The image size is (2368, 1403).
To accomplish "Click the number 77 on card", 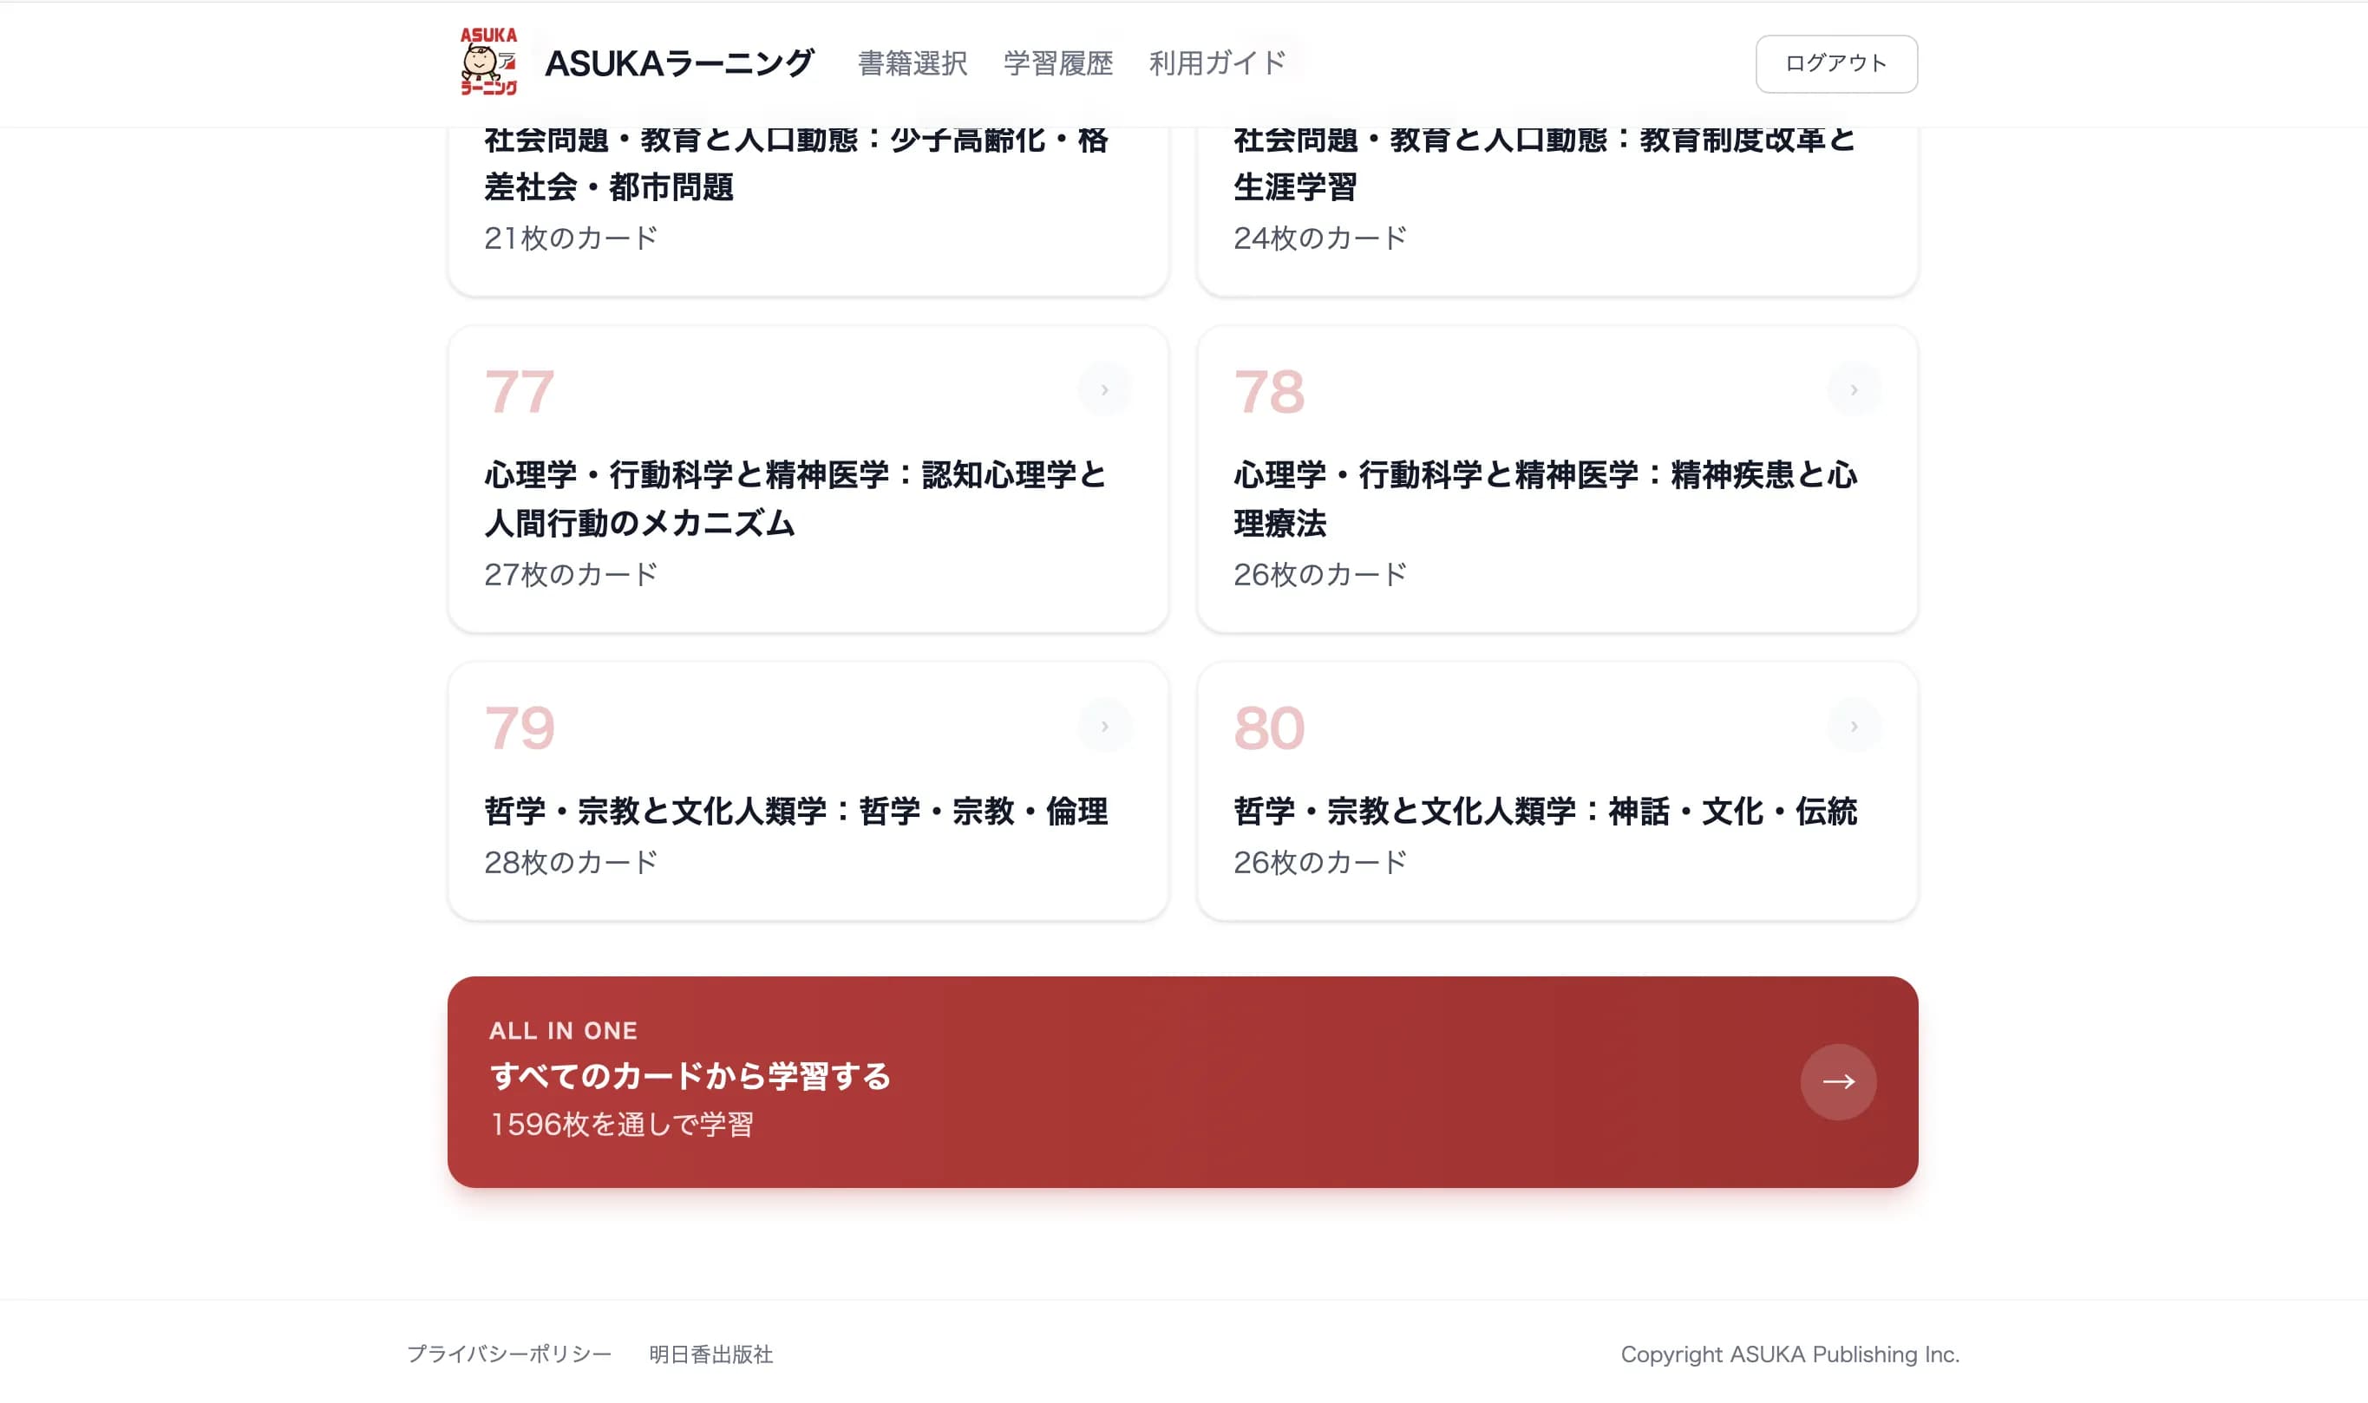I will point(520,391).
